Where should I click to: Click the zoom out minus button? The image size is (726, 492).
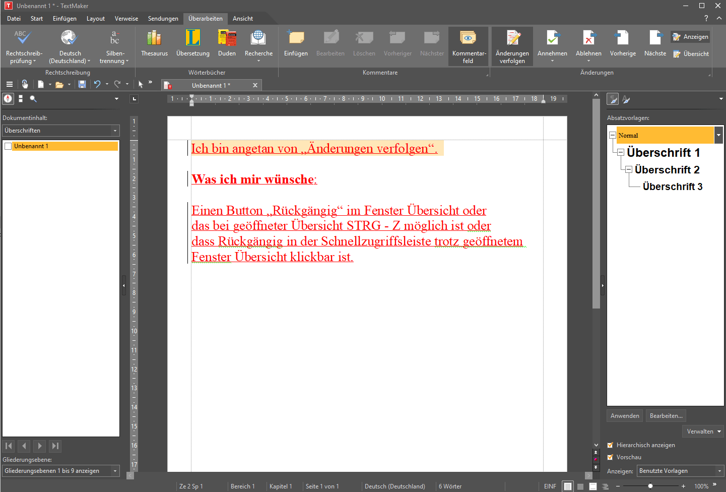(618, 486)
